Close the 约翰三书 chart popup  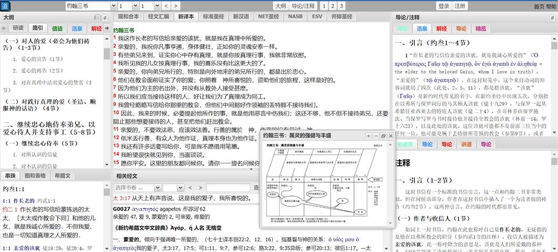[390, 136]
